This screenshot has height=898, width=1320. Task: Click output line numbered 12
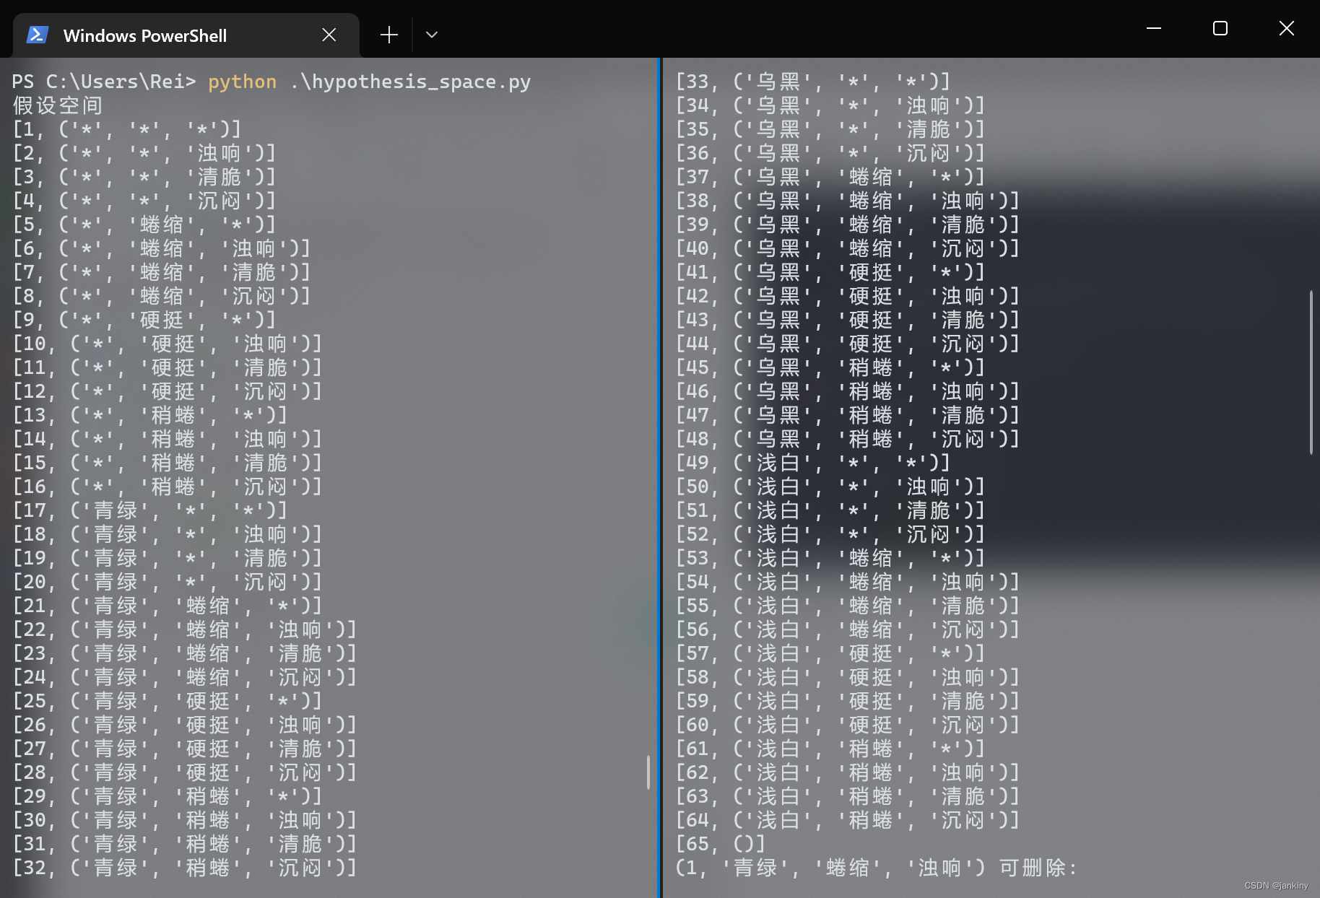tap(168, 391)
